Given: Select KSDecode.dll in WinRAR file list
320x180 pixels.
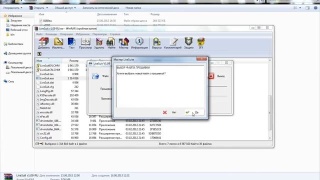Looking at the screenshot, I should (48, 95).
